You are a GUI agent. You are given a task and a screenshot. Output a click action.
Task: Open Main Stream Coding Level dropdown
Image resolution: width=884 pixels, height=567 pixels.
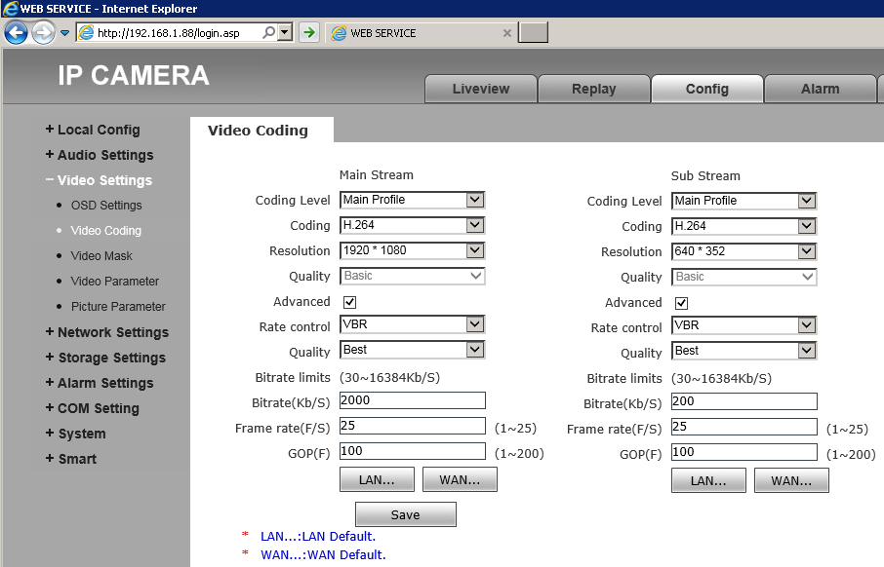pyautogui.click(x=412, y=200)
